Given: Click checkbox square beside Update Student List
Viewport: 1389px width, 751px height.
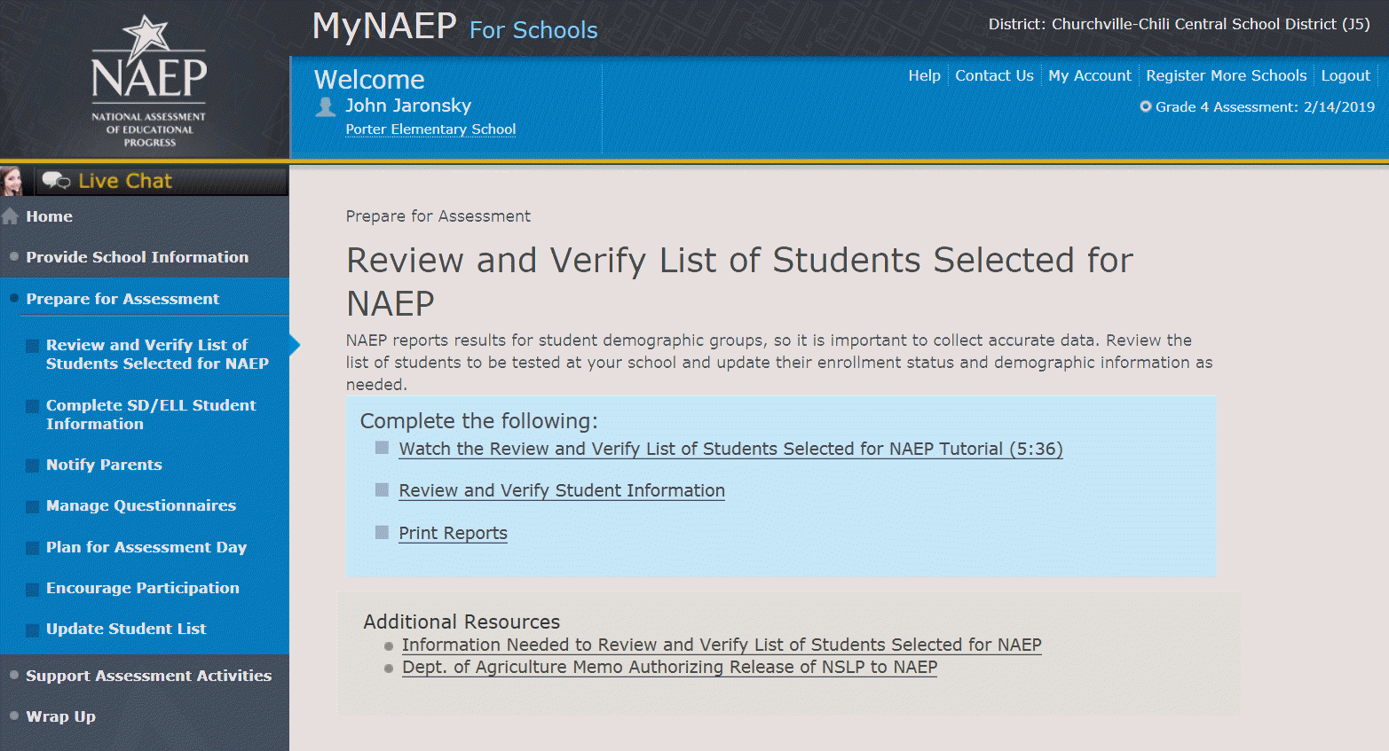Looking at the screenshot, I should coord(32,630).
